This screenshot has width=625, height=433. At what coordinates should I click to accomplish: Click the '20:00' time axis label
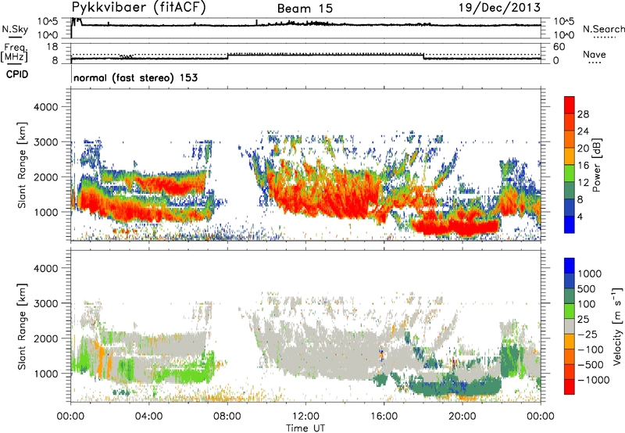462,417
